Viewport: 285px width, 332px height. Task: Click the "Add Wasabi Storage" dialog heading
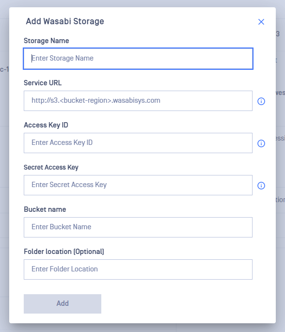(x=65, y=21)
